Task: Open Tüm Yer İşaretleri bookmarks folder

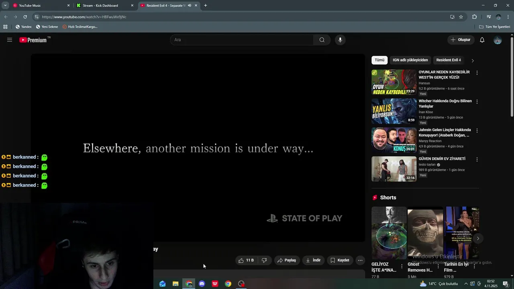Action: tap(495, 27)
